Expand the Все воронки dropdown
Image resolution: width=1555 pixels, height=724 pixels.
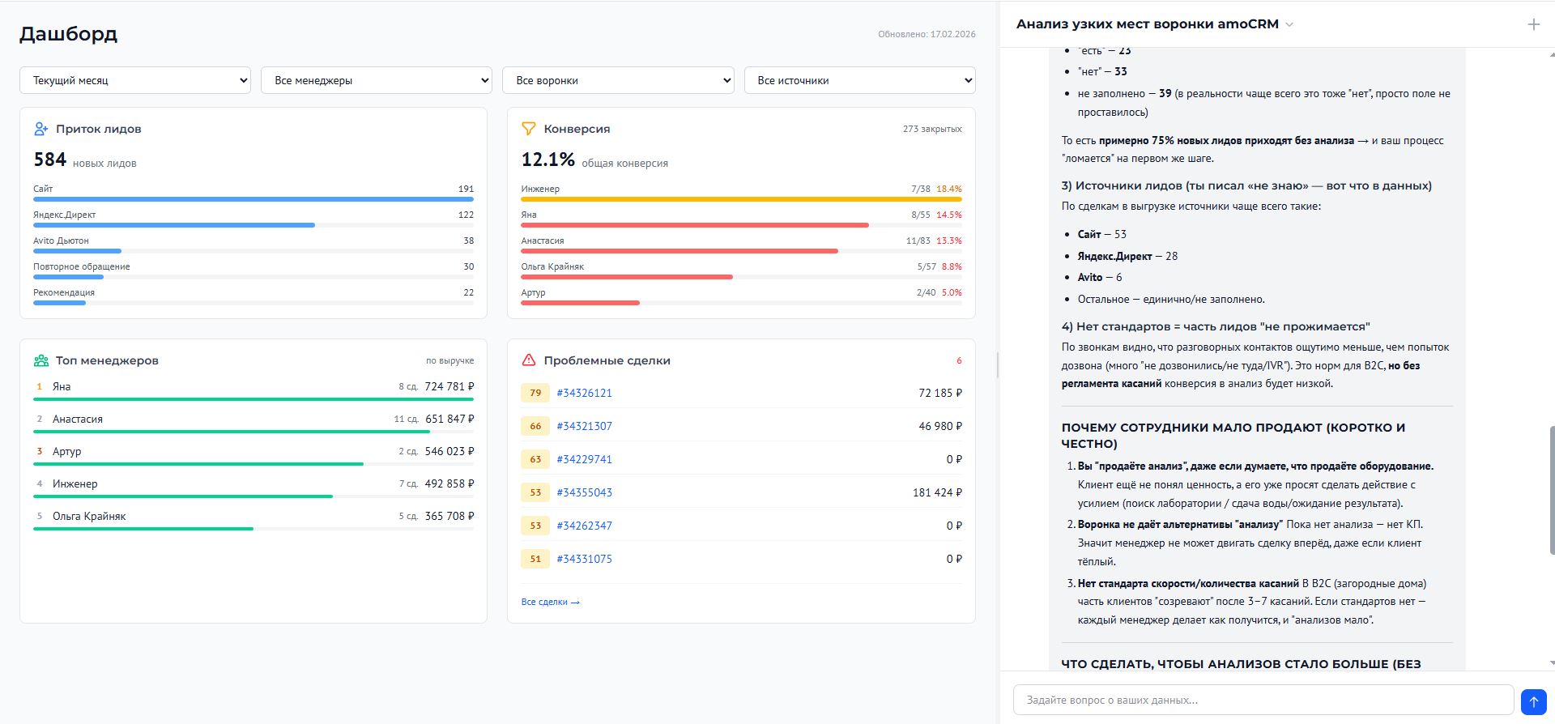click(618, 80)
